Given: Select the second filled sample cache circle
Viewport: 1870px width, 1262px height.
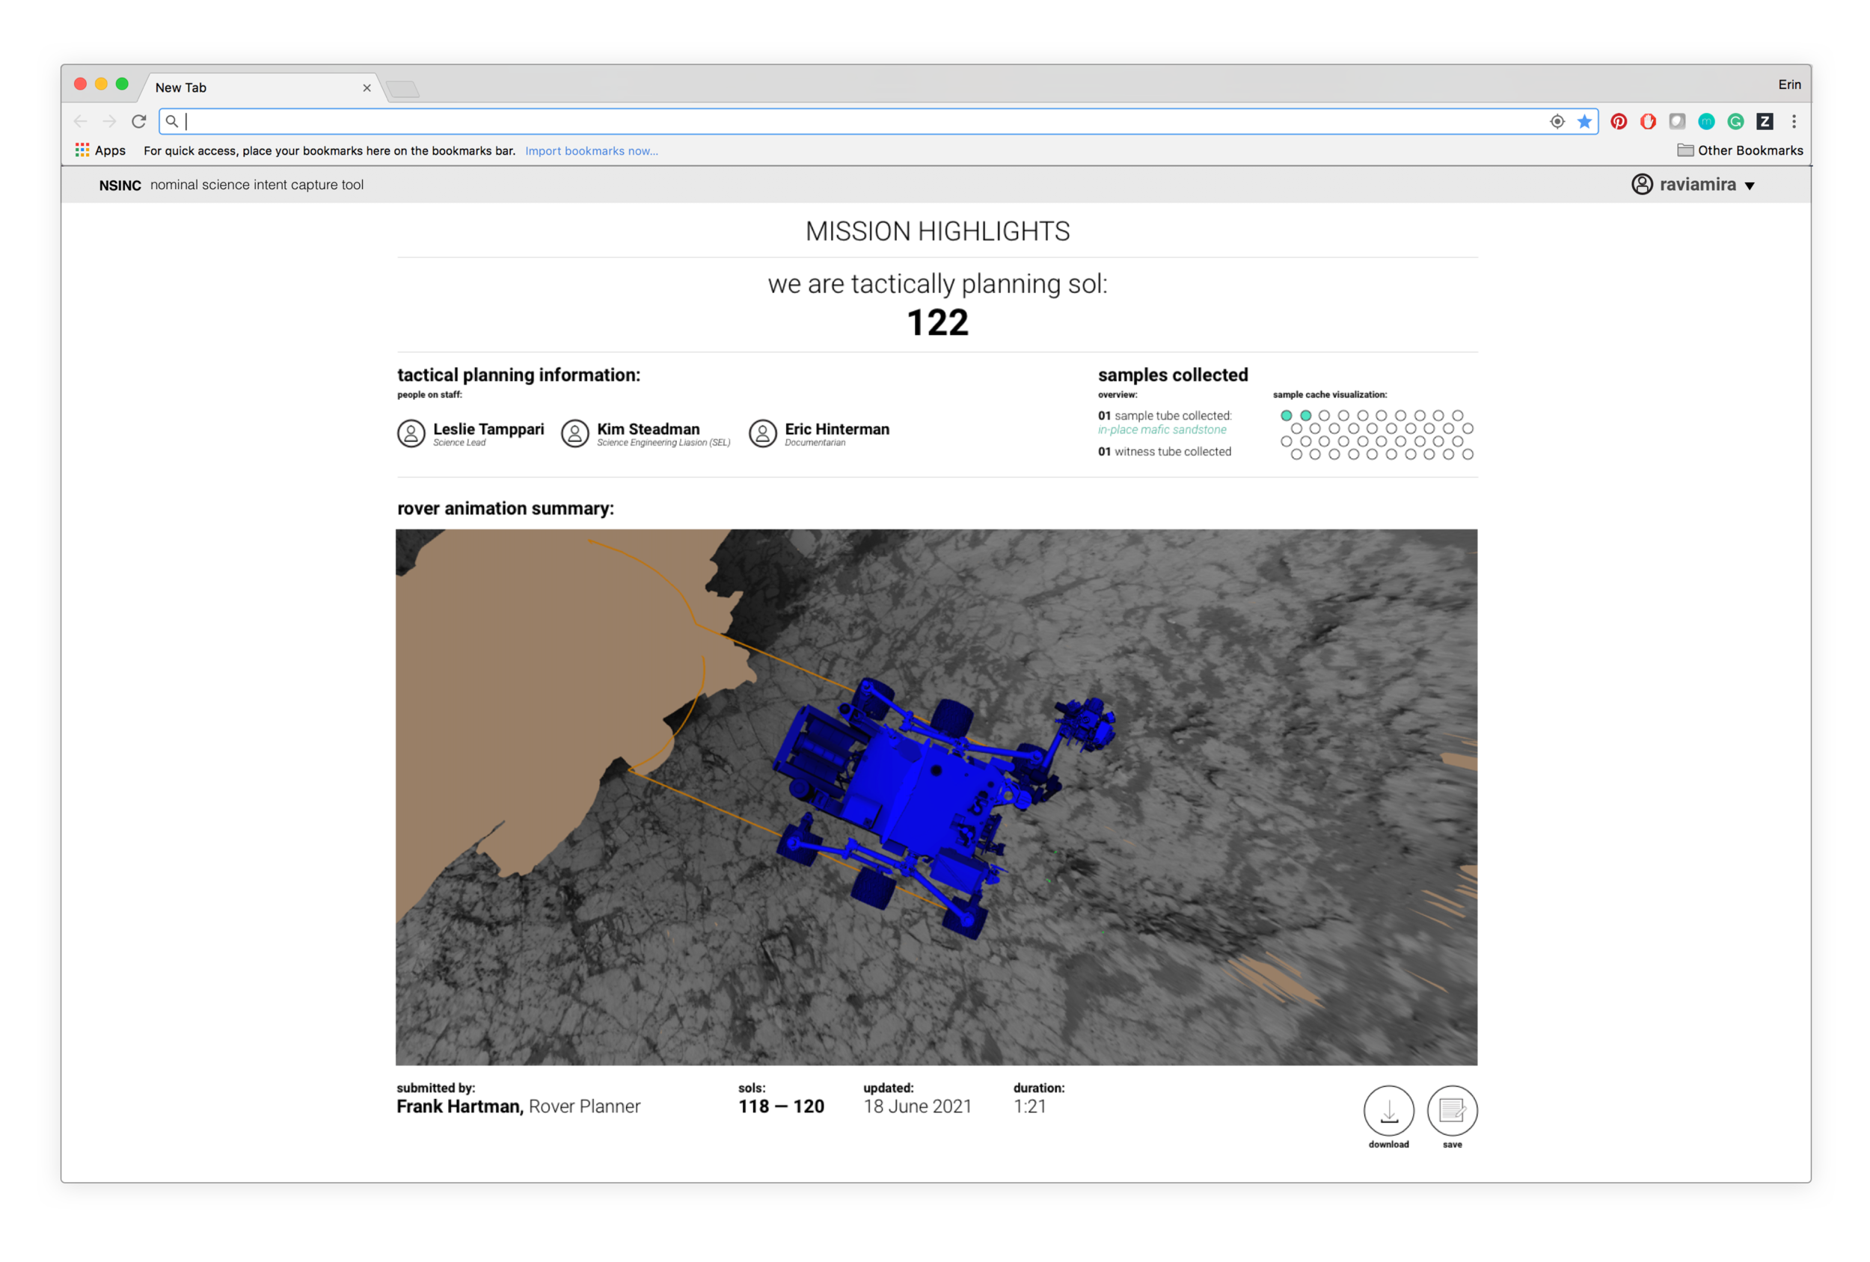Looking at the screenshot, I should click(x=1305, y=416).
